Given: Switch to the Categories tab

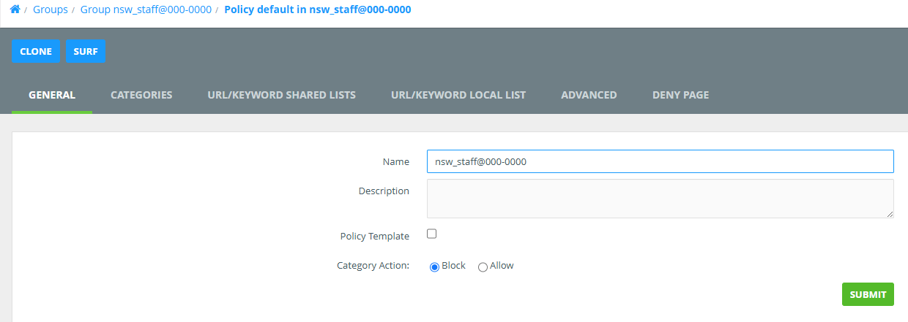Looking at the screenshot, I should [x=141, y=95].
